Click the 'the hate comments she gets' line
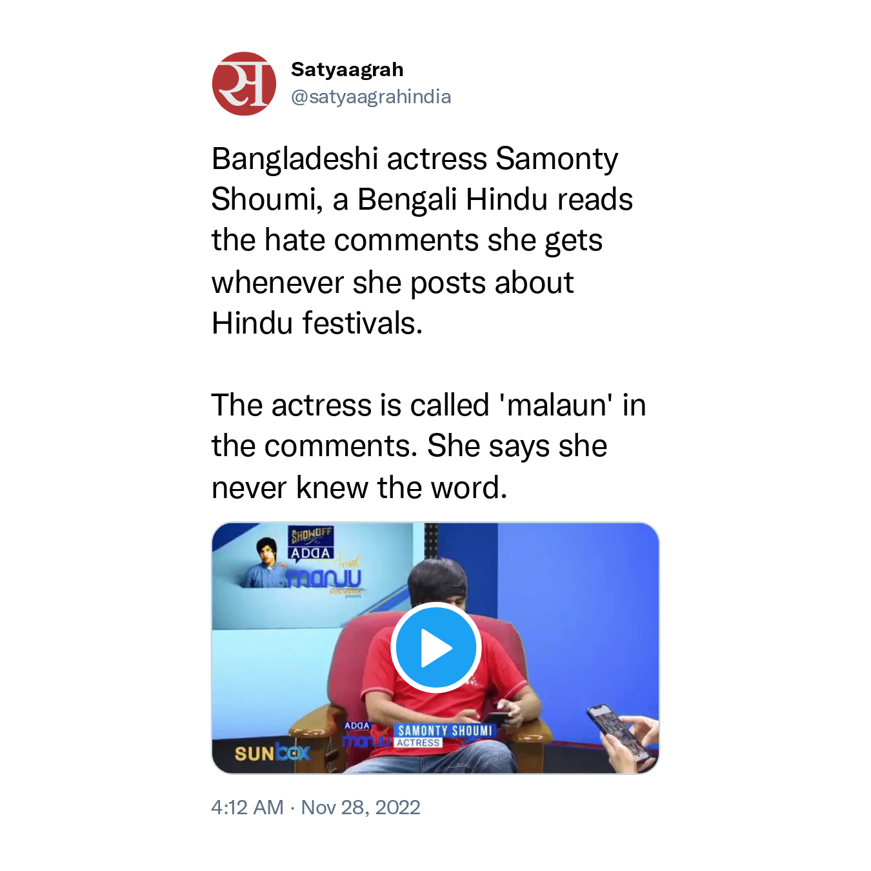The width and height of the screenshot is (871, 871). pyautogui.click(x=406, y=241)
